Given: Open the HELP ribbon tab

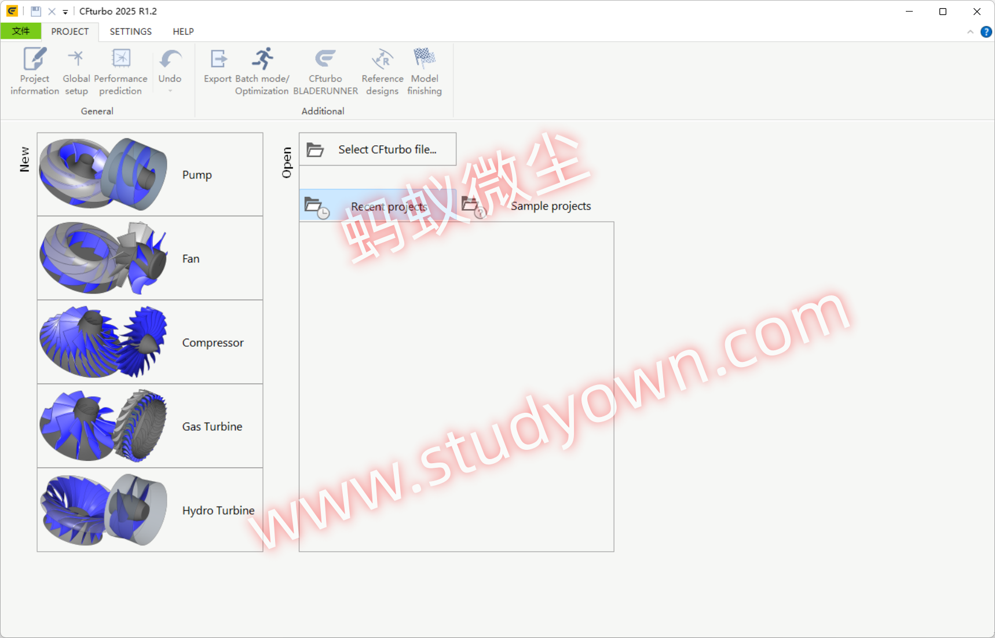Looking at the screenshot, I should (x=183, y=32).
